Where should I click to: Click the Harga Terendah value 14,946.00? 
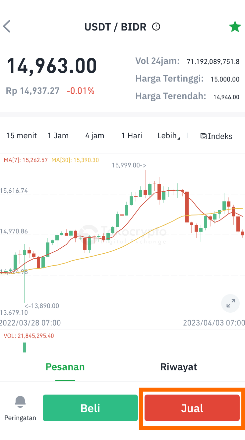pyautogui.click(x=226, y=97)
